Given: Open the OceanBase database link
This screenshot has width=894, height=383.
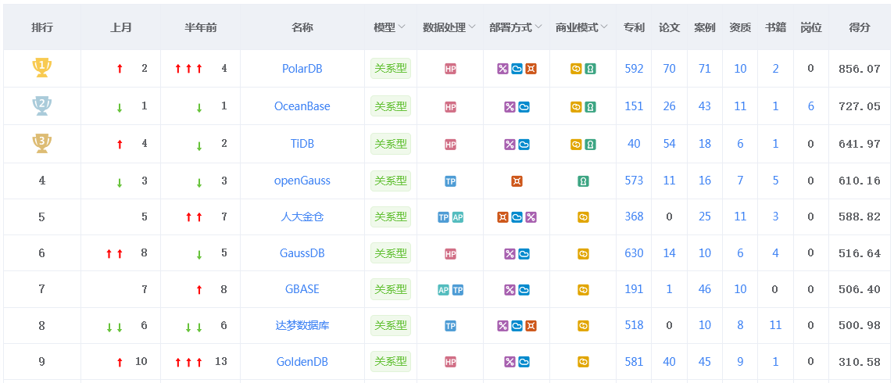Looking at the screenshot, I should [302, 106].
